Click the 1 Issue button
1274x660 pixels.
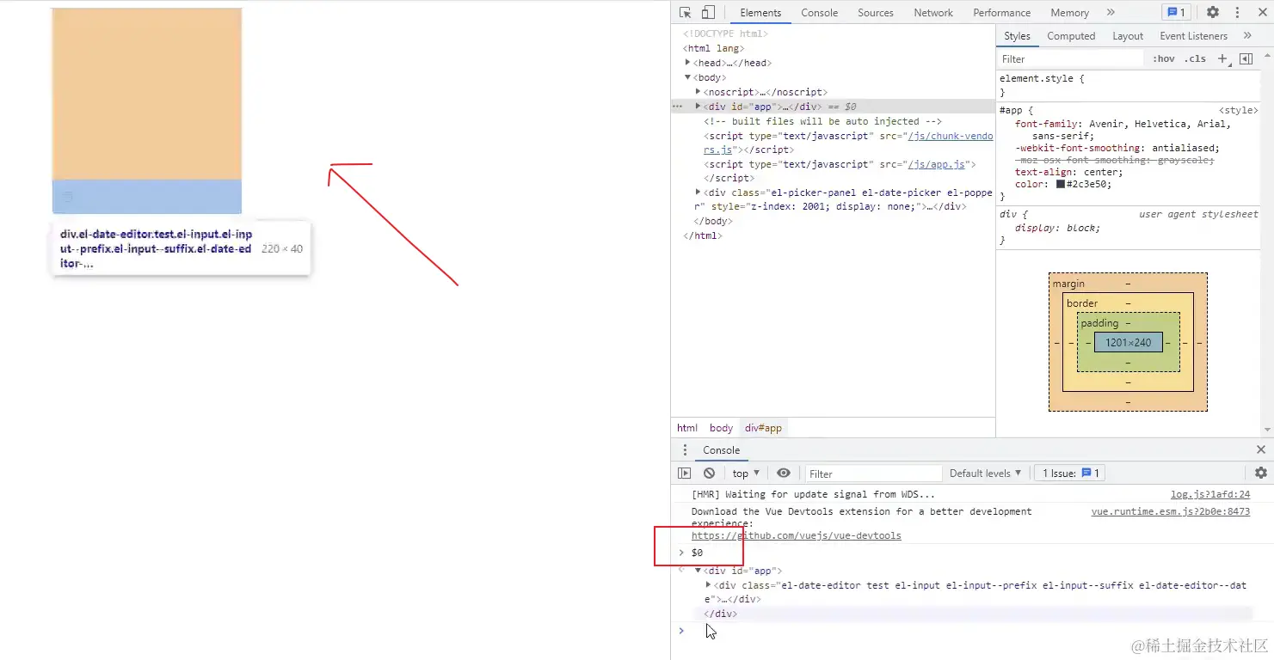1071,474
